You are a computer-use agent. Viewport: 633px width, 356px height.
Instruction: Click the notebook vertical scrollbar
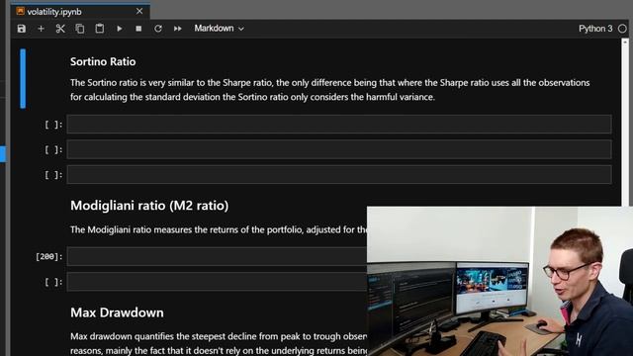click(x=625, y=123)
